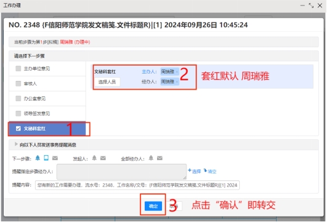The width and height of the screenshot is (327, 222).
Task: Close the 工作办理 window
Action: [320, 6]
